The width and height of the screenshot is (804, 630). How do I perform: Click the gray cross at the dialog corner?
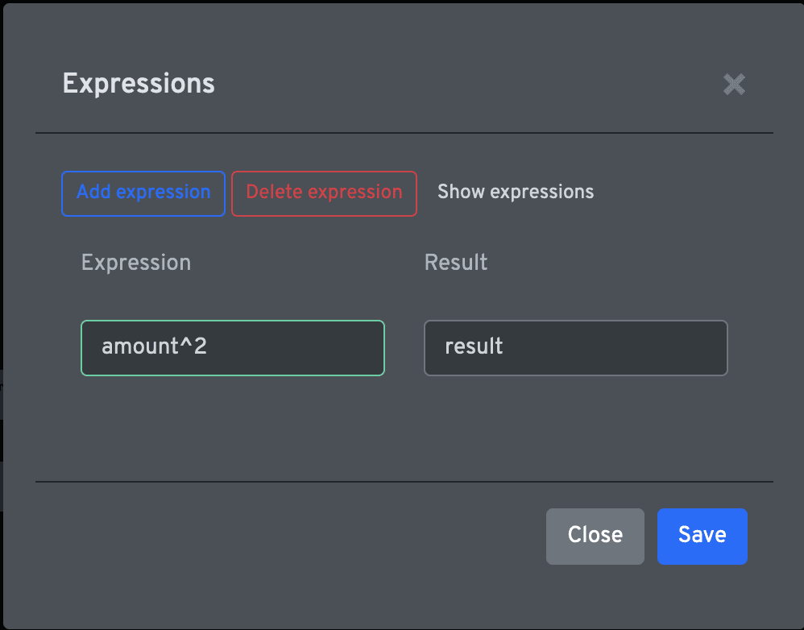tap(734, 84)
